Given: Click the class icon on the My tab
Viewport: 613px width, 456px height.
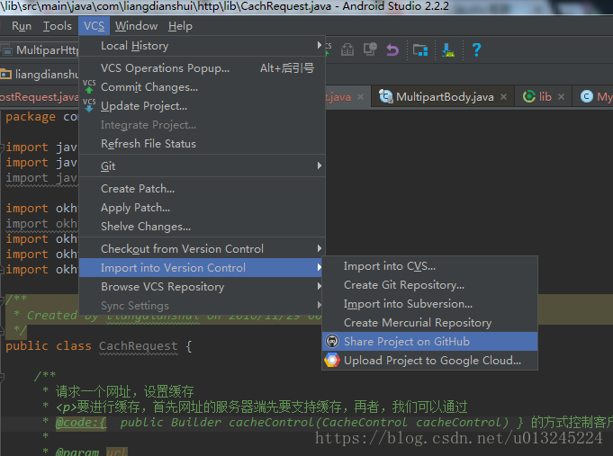Looking at the screenshot, I should (586, 96).
